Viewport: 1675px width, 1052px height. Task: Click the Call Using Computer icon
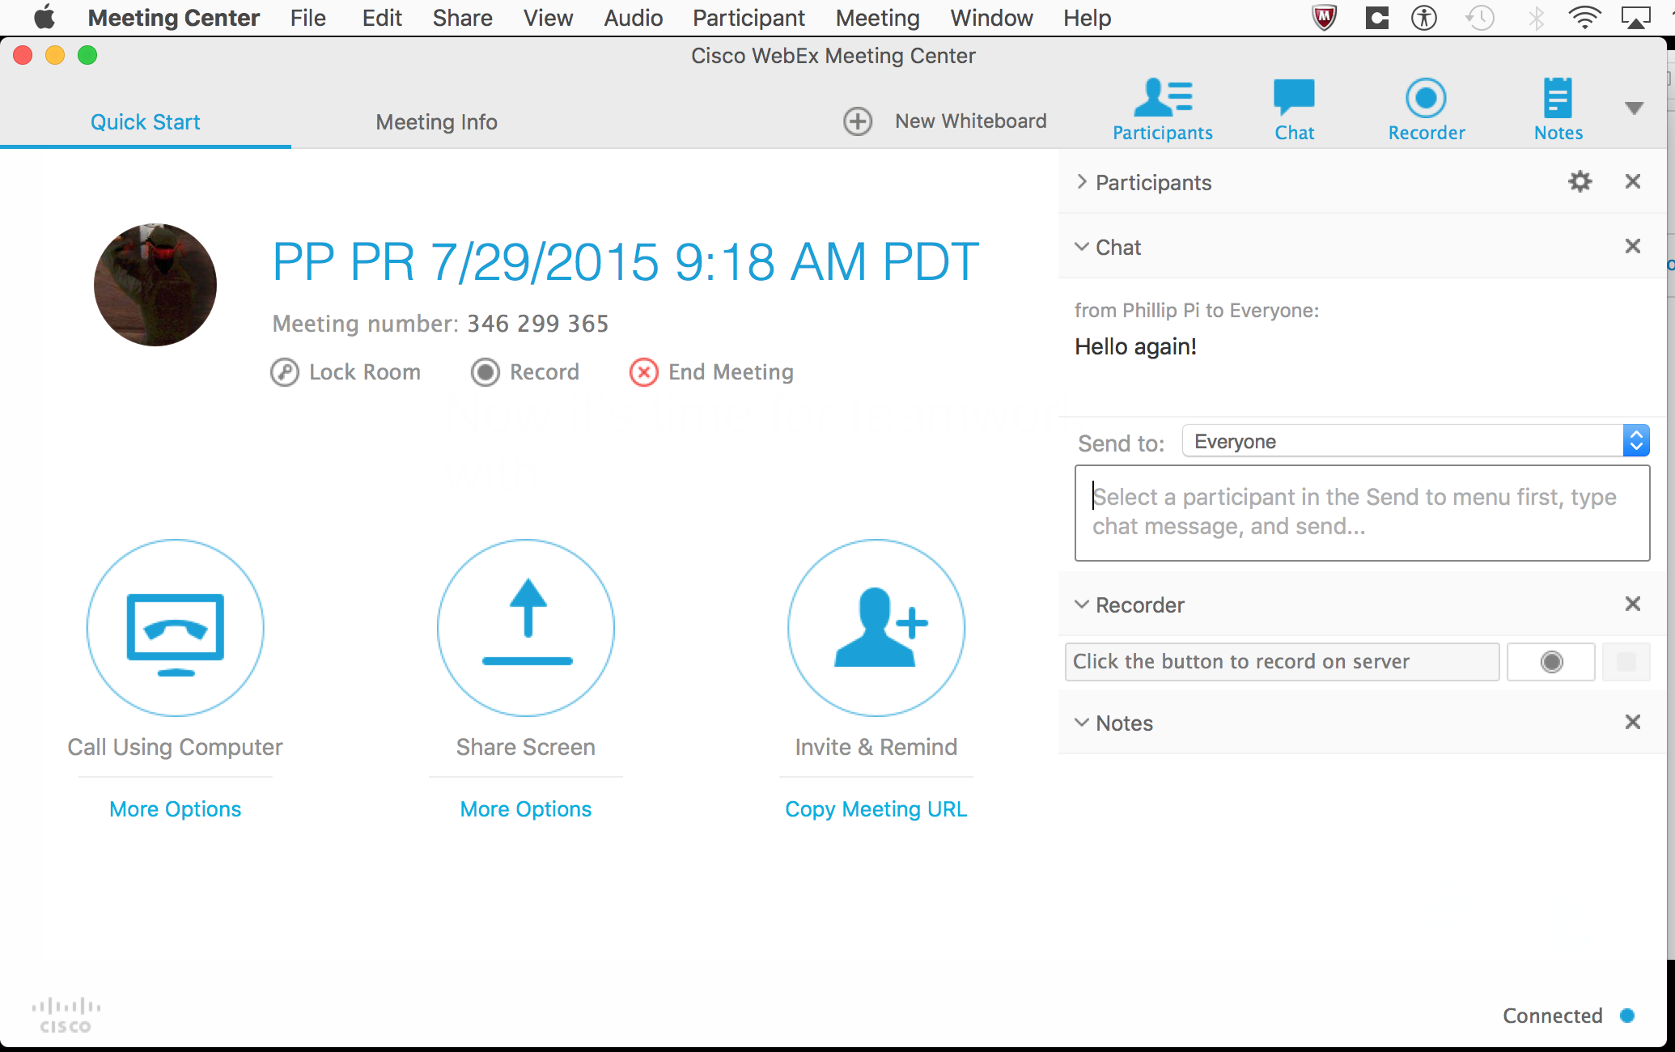[176, 628]
